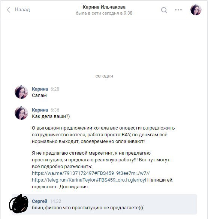Click Karina's avatar beside the 6:36 message
This screenshot has width=208, height=219.
[21, 113]
